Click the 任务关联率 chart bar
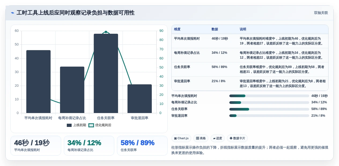This screenshot has width=339, height=166. (106, 73)
